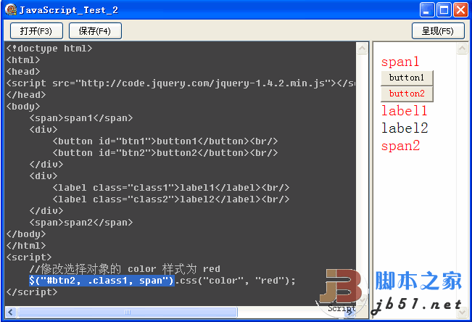Click code editor vertical scrollbar up arrow
The width and height of the screenshot is (472, 322).
click(x=362, y=48)
